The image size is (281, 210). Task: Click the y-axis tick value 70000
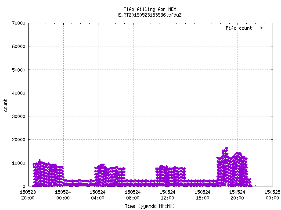[18, 23]
